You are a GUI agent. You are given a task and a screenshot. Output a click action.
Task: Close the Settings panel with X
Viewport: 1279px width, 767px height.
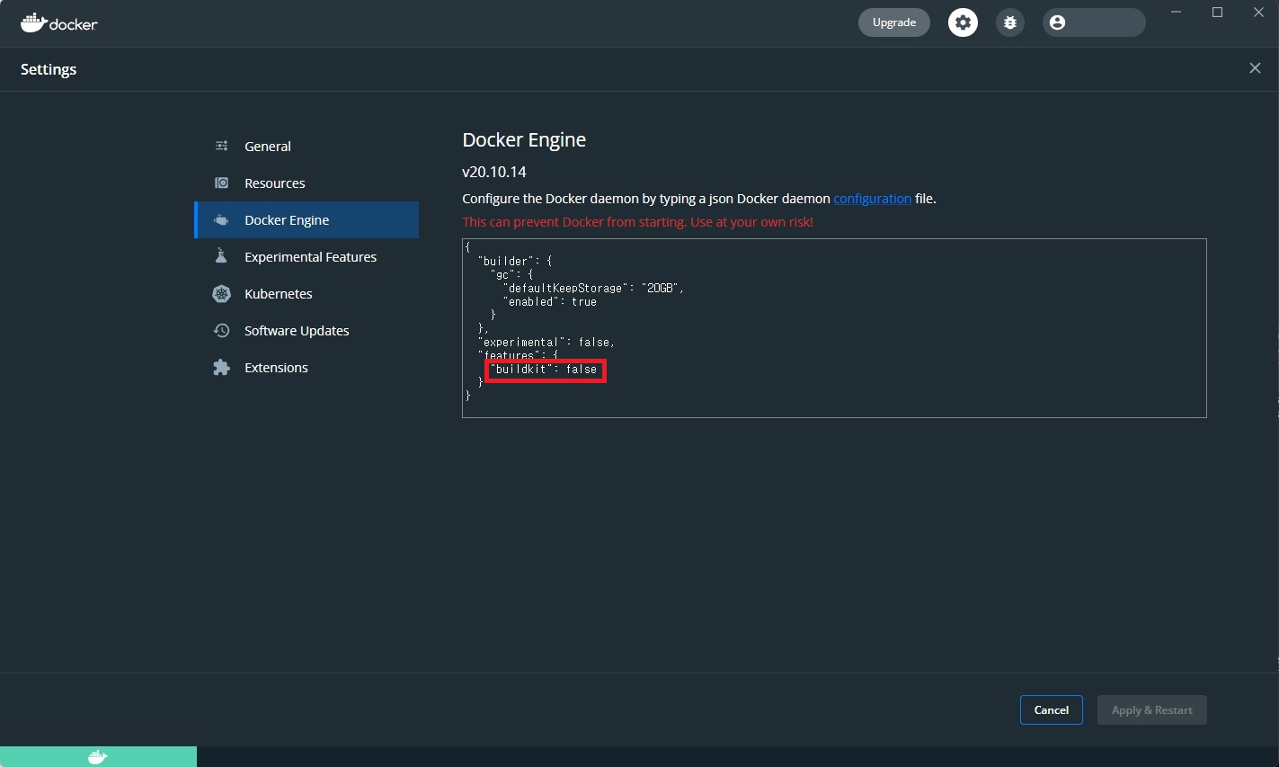coord(1255,68)
